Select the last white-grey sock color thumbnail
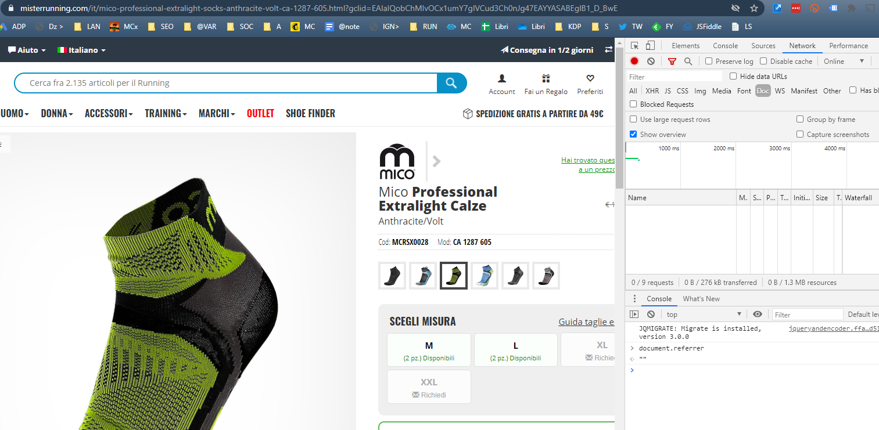The height and width of the screenshot is (430, 879). click(x=546, y=276)
